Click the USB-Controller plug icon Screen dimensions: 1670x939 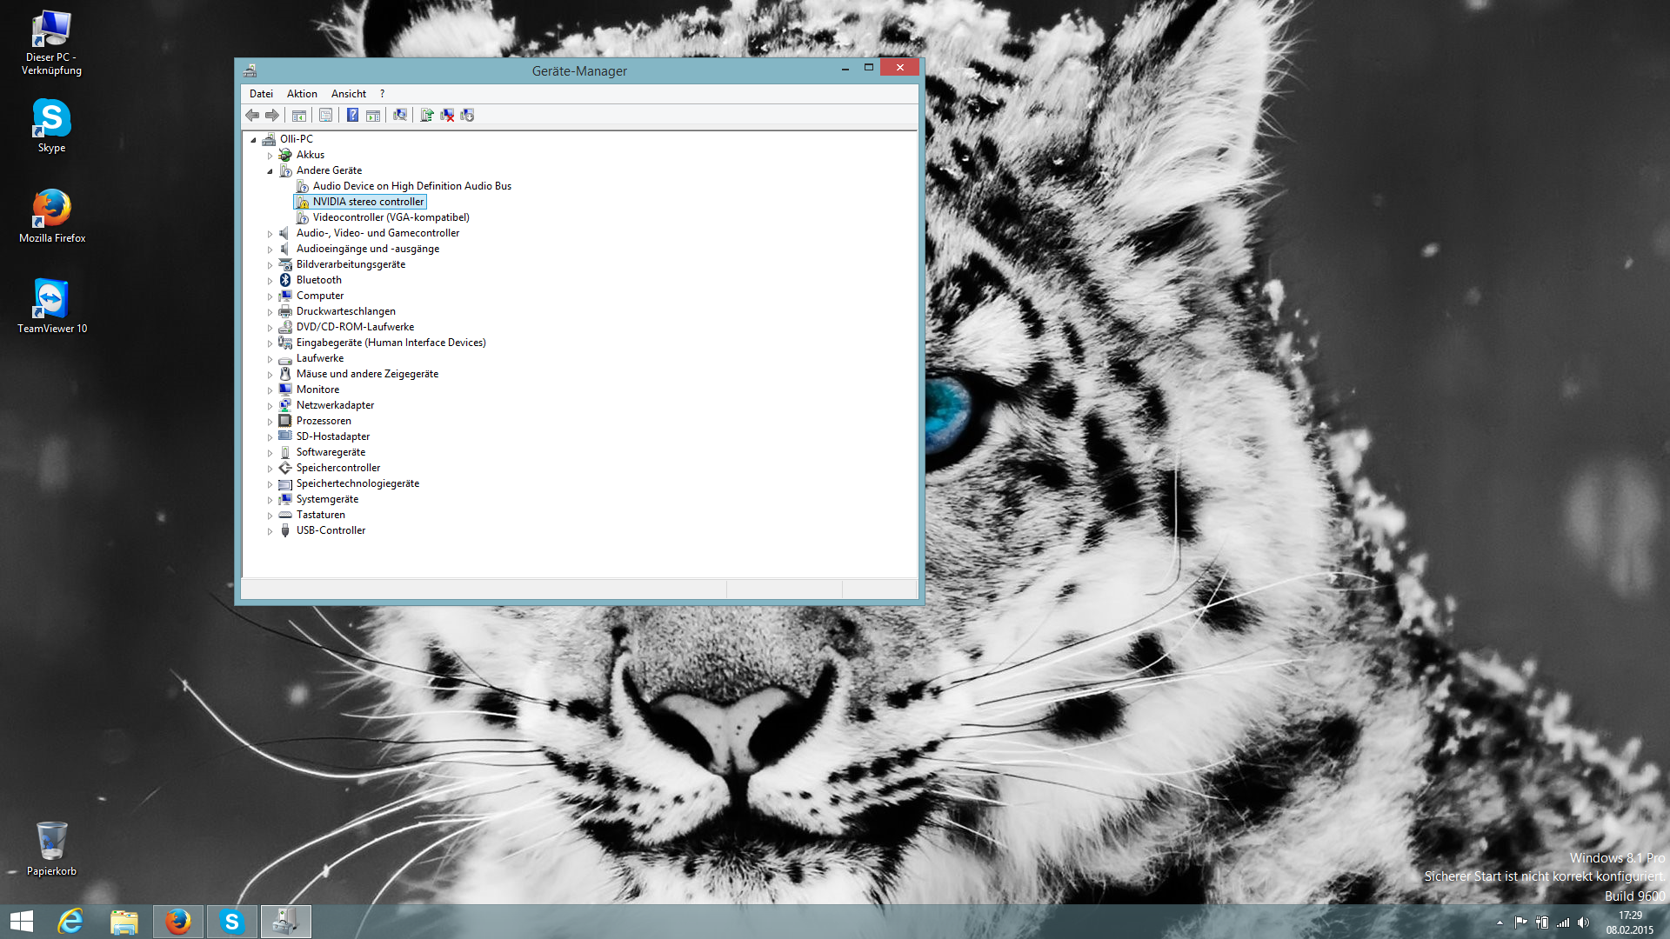click(285, 530)
